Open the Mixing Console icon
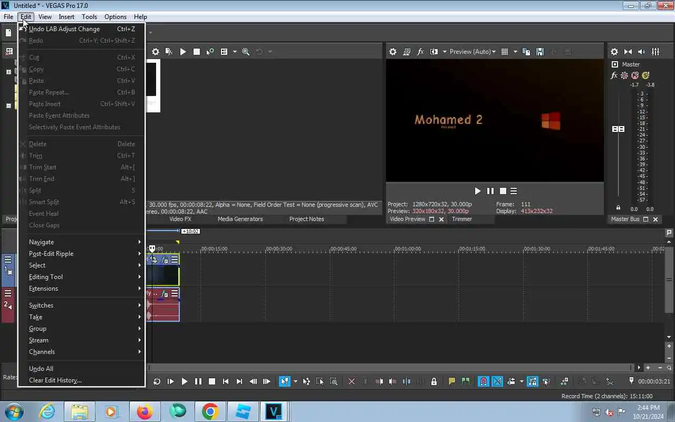The width and height of the screenshot is (675, 422). coord(655,52)
